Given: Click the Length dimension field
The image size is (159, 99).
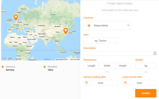Looking at the screenshot, I should (91, 66).
